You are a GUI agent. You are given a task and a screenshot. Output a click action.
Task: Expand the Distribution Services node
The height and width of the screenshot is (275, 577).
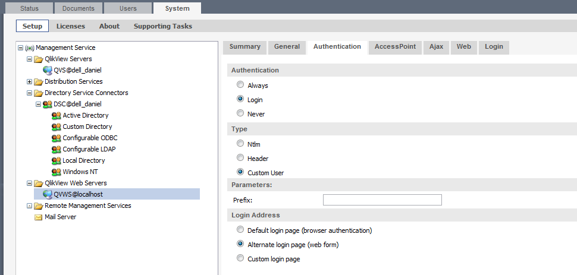click(29, 81)
